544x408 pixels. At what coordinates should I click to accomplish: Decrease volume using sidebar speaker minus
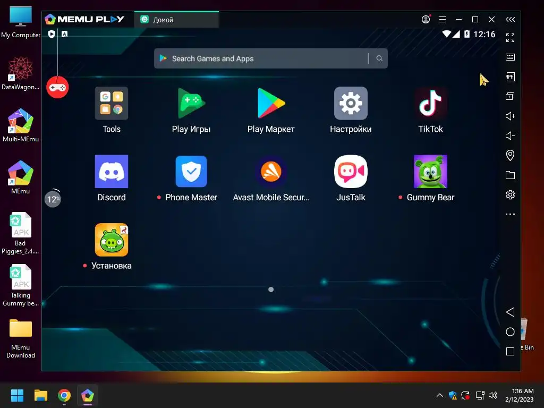510,135
